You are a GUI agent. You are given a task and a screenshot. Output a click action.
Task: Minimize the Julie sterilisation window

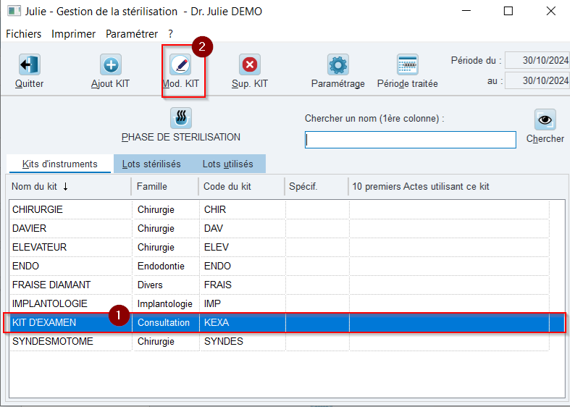tap(466, 11)
